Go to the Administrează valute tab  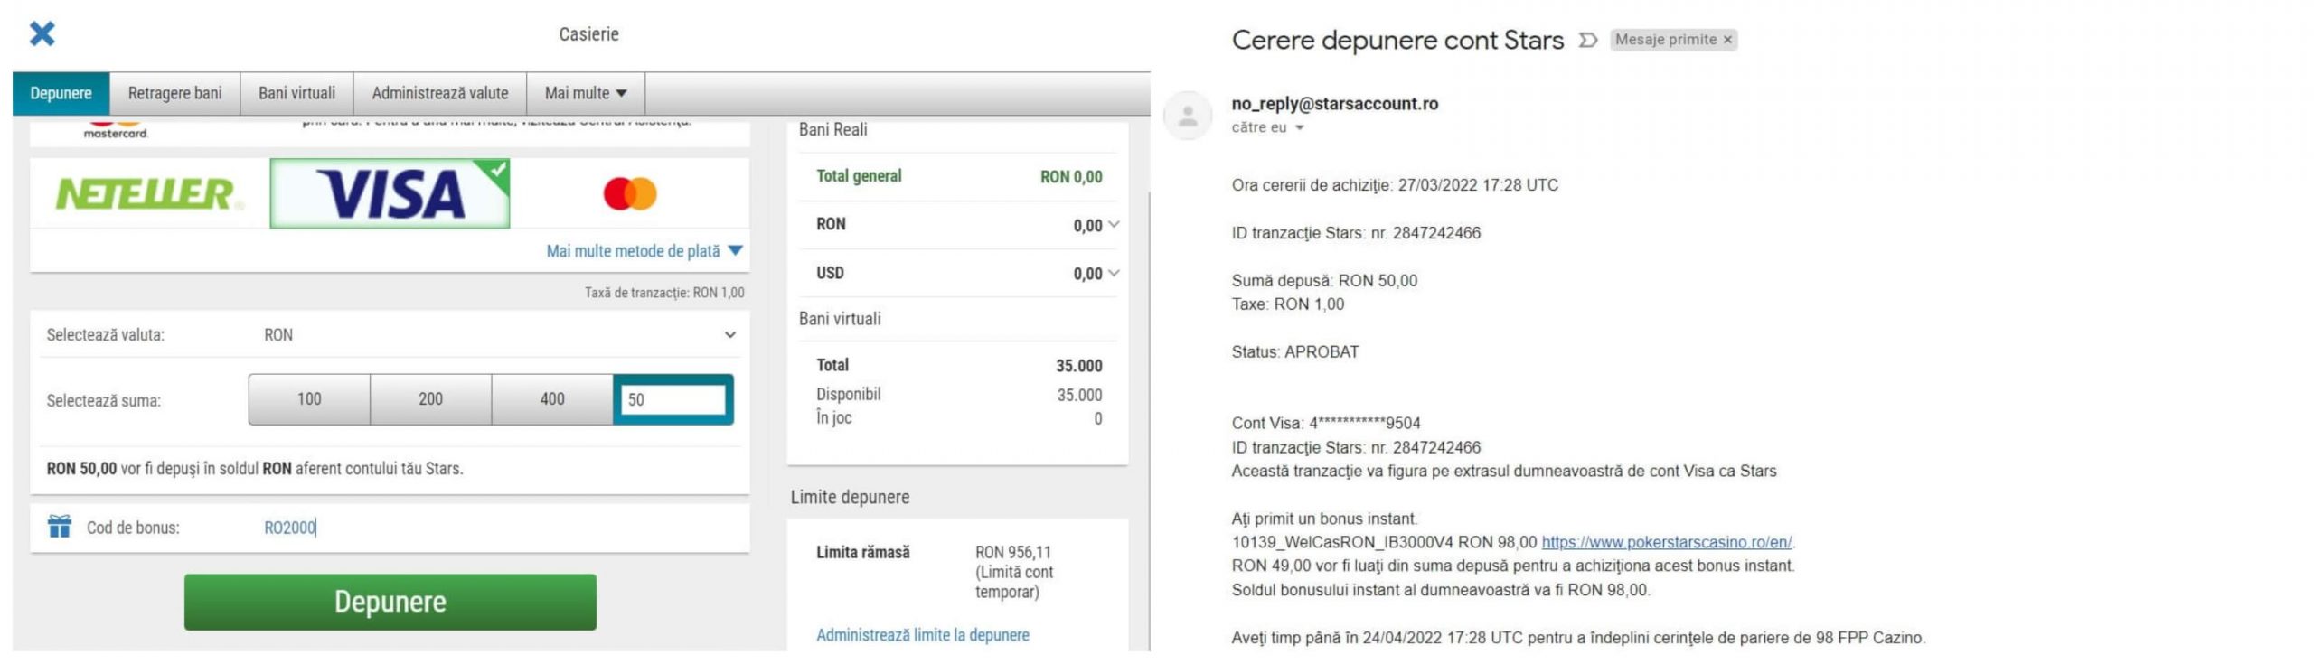click(440, 93)
